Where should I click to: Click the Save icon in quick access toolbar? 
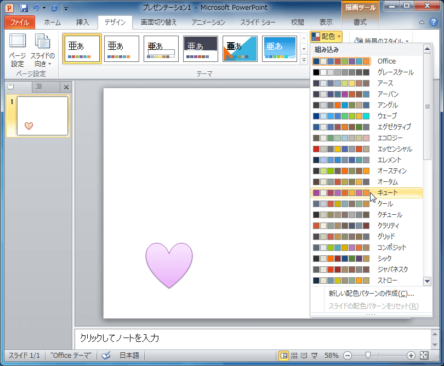pos(24,8)
